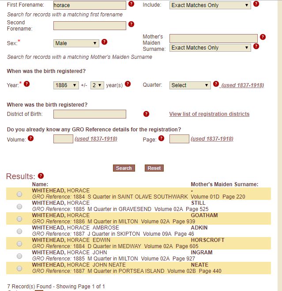The width and height of the screenshot is (282, 291).
Task: Open help icon beside Mother's Maiden Surname input
Action: pyautogui.click(x=263, y=37)
